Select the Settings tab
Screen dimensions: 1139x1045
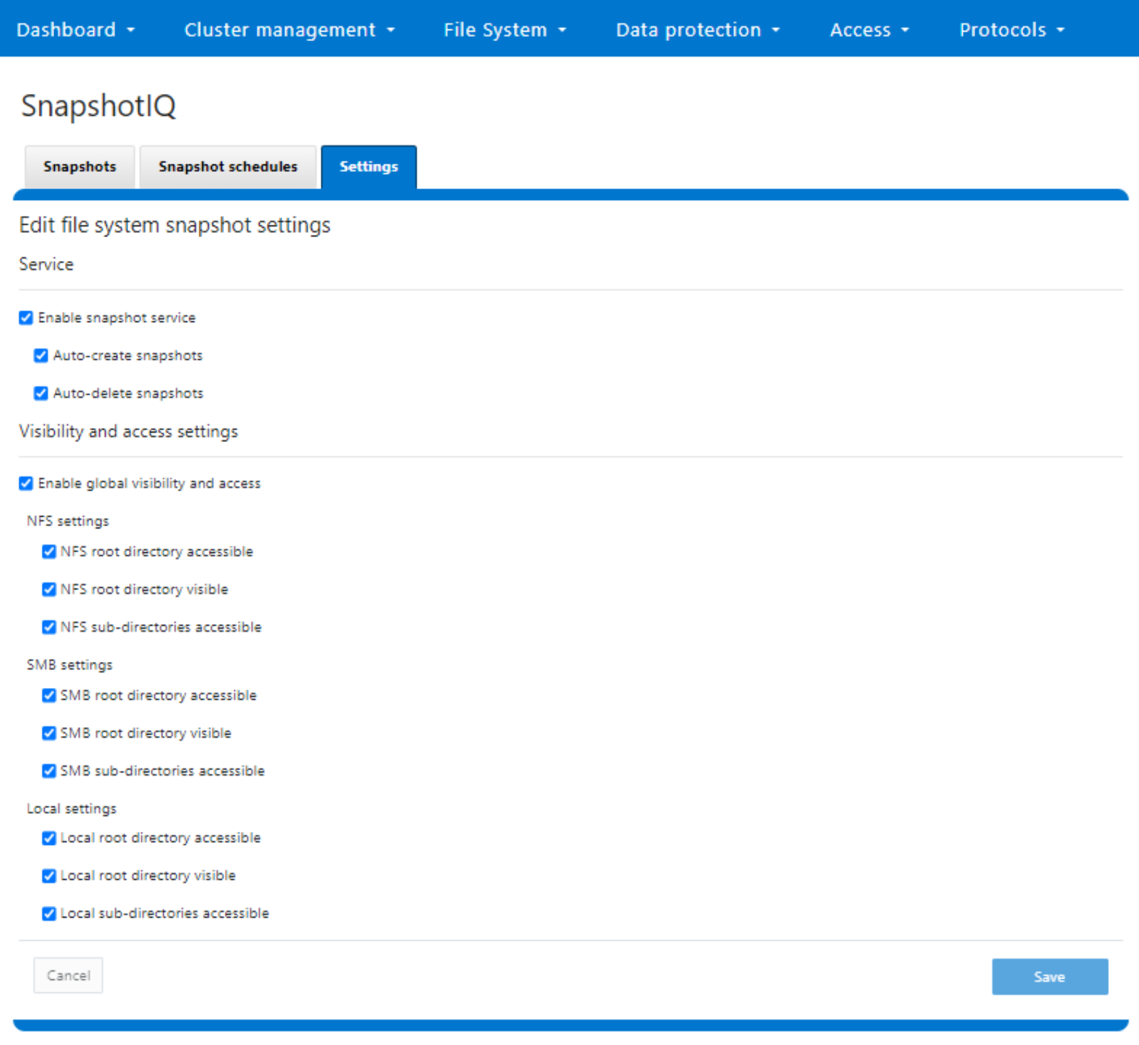tap(369, 167)
